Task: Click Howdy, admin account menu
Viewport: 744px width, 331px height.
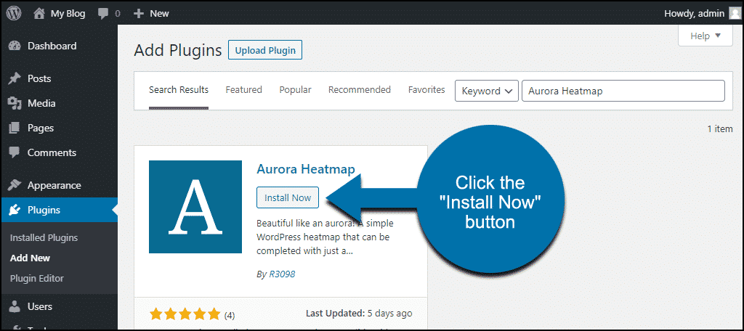Action: (694, 14)
